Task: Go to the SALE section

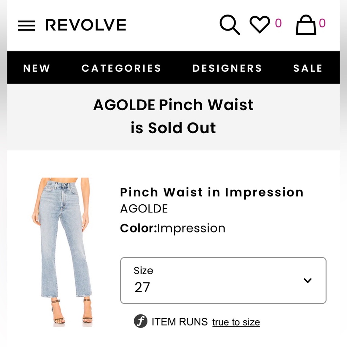Action: click(307, 68)
